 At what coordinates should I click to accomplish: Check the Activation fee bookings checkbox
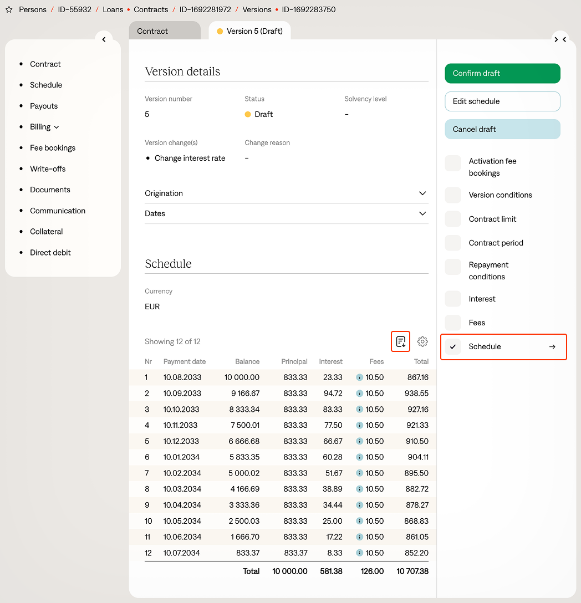click(x=453, y=163)
